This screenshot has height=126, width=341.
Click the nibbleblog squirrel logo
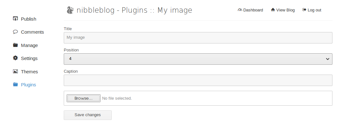70,10
